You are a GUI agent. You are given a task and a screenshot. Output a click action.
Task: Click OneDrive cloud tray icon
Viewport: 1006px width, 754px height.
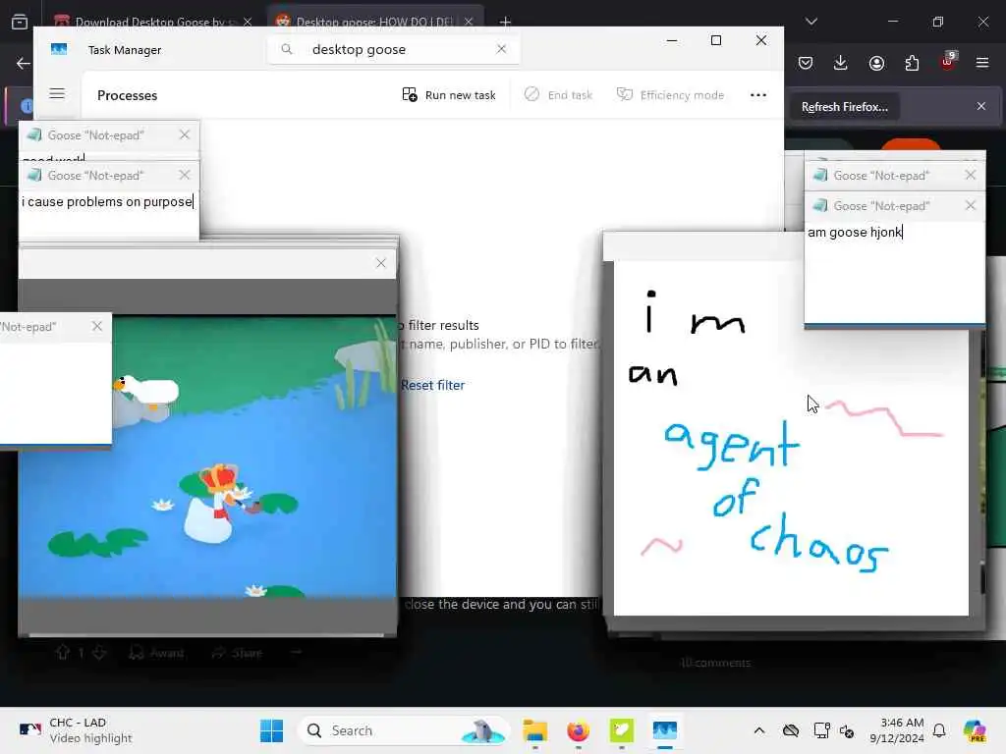791,730
